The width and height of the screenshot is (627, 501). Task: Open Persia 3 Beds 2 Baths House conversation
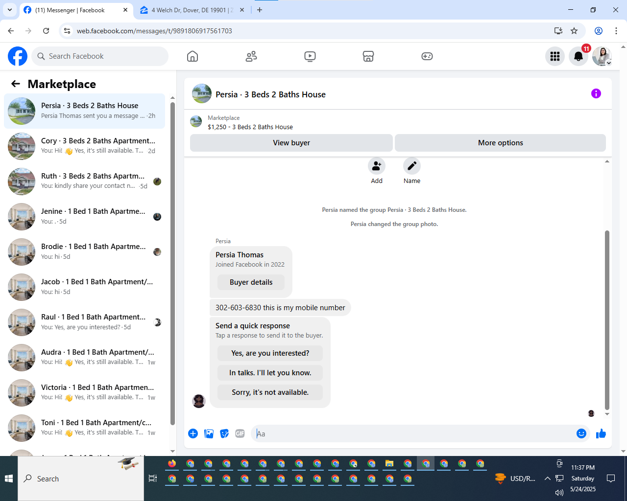pyautogui.click(x=84, y=111)
